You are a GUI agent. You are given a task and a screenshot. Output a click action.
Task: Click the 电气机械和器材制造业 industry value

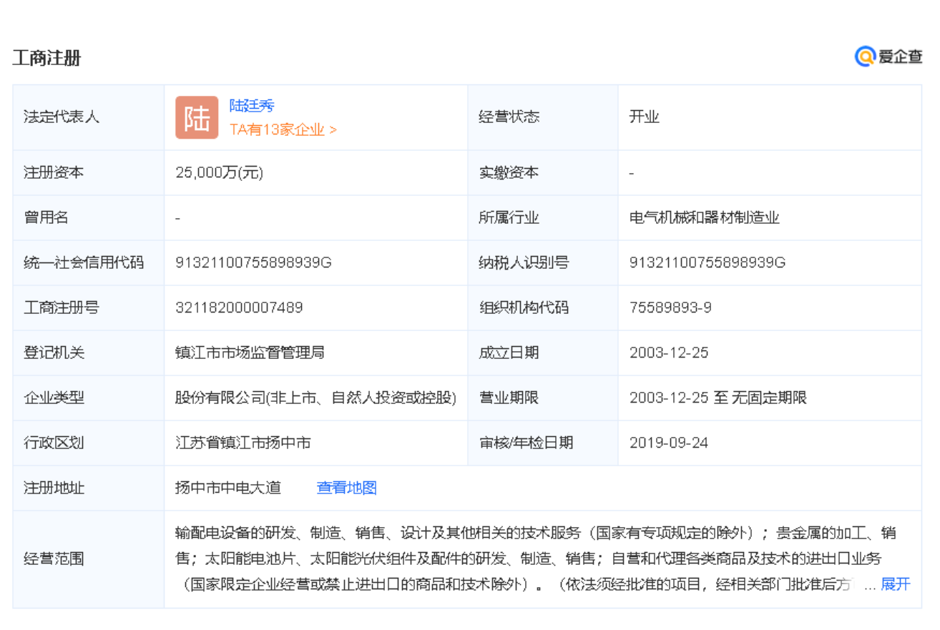click(x=704, y=217)
